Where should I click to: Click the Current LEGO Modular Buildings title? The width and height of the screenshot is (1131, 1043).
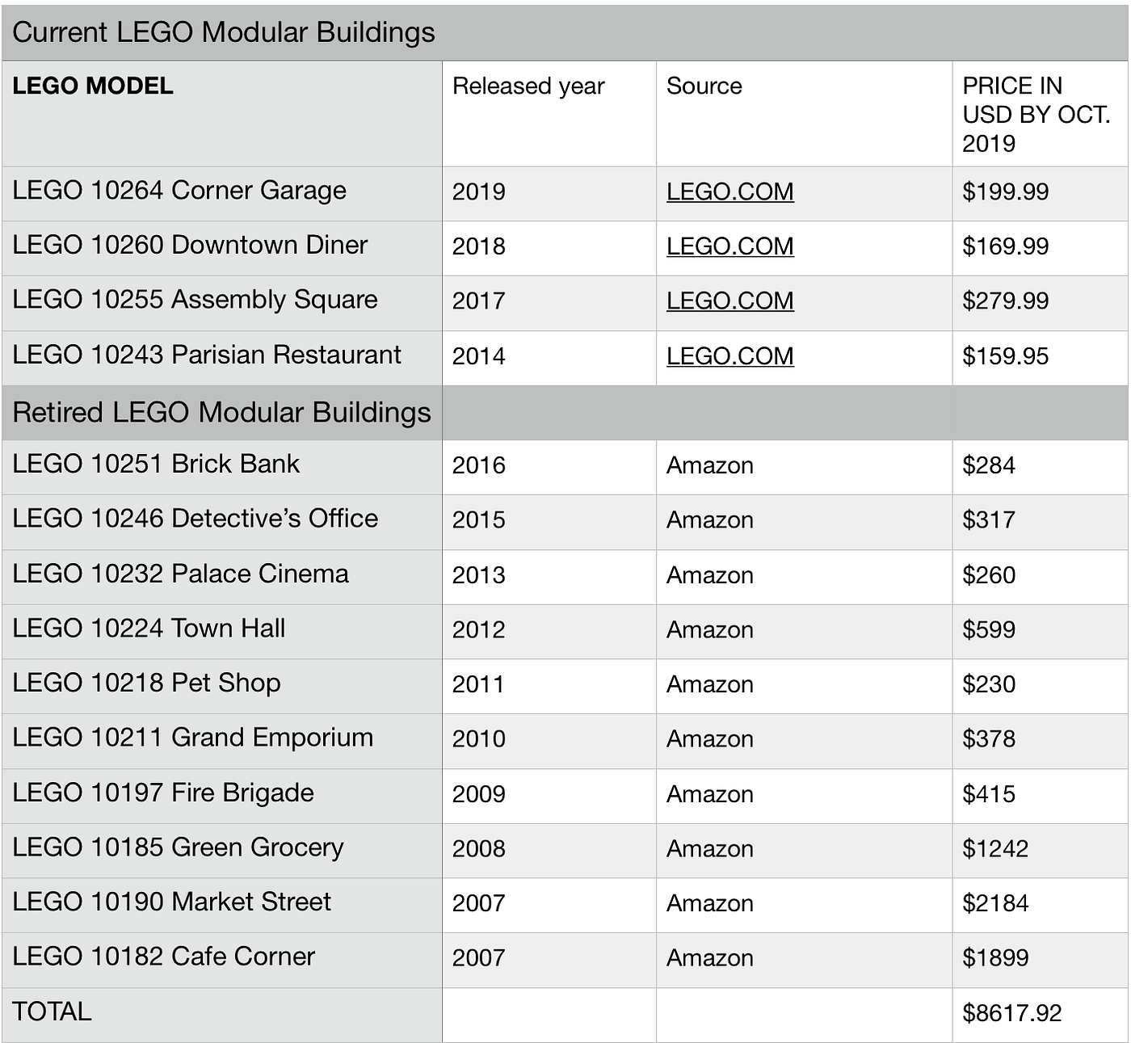224,32
